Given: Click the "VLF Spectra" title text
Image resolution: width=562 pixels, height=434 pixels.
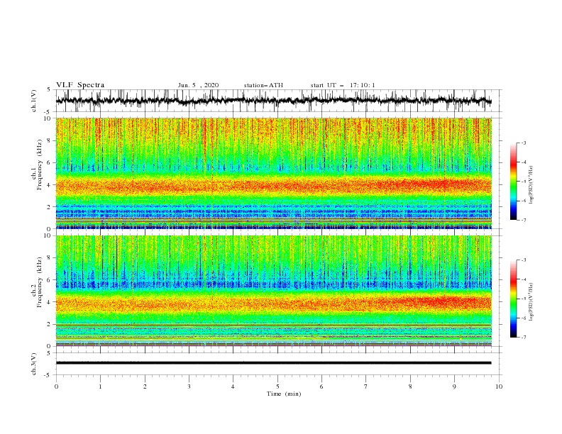Looking at the screenshot, I should point(80,85).
